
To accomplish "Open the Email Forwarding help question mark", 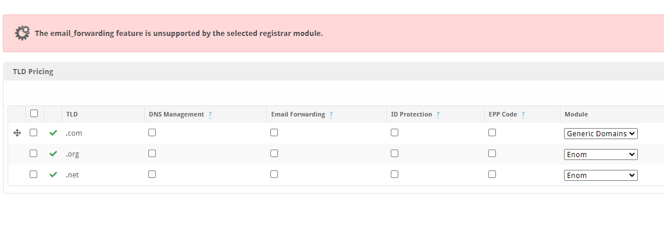I will click(x=331, y=115).
